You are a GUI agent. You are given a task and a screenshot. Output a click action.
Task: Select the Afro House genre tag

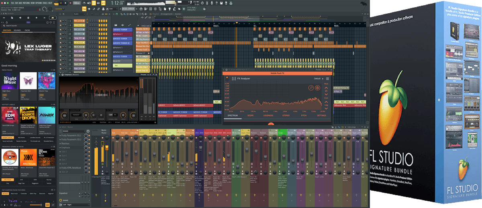click(x=8, y=179)
